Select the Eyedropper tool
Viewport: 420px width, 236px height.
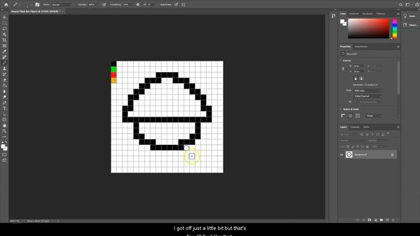(5, 51)
